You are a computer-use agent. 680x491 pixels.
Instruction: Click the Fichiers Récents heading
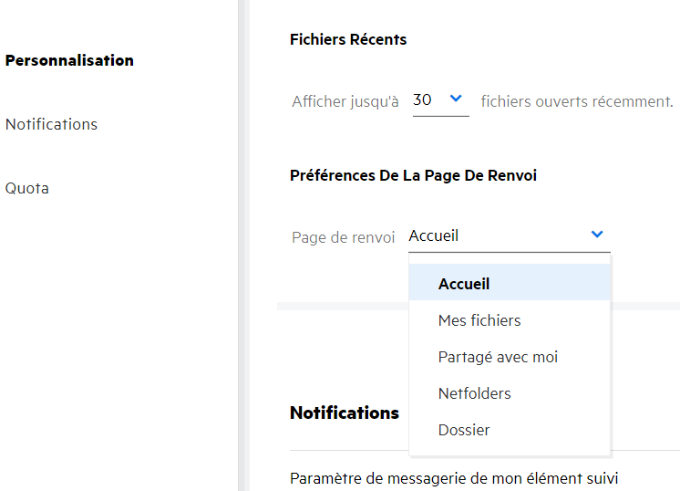pyautogui.click(x=348, y=39)
